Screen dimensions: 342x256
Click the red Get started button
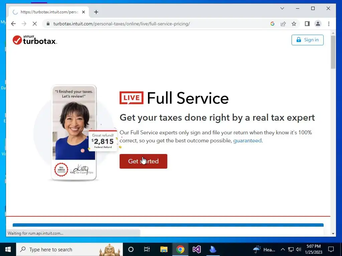pyautogui.click(x=143, y=161)
